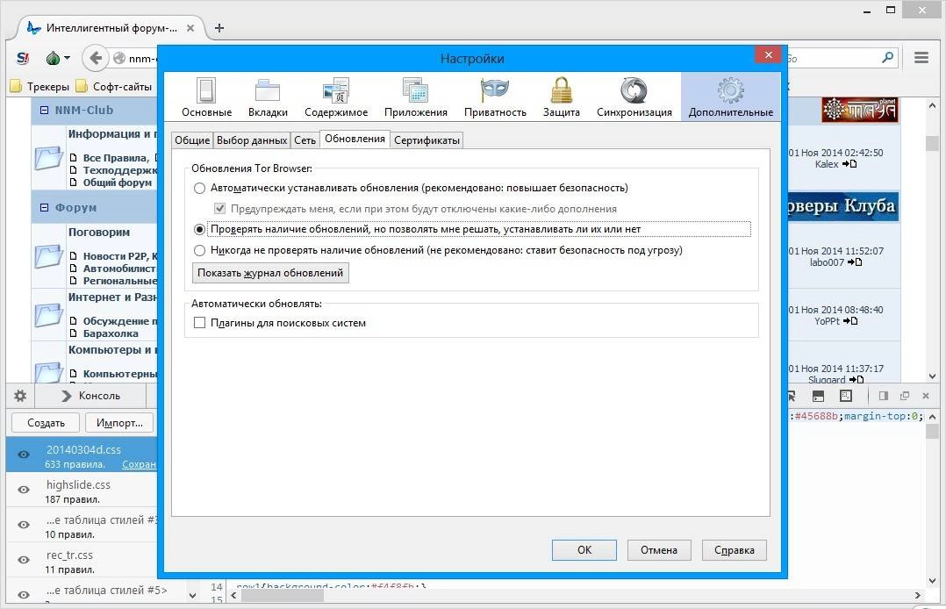Click the green Tor onion button

tap(53, 59)
